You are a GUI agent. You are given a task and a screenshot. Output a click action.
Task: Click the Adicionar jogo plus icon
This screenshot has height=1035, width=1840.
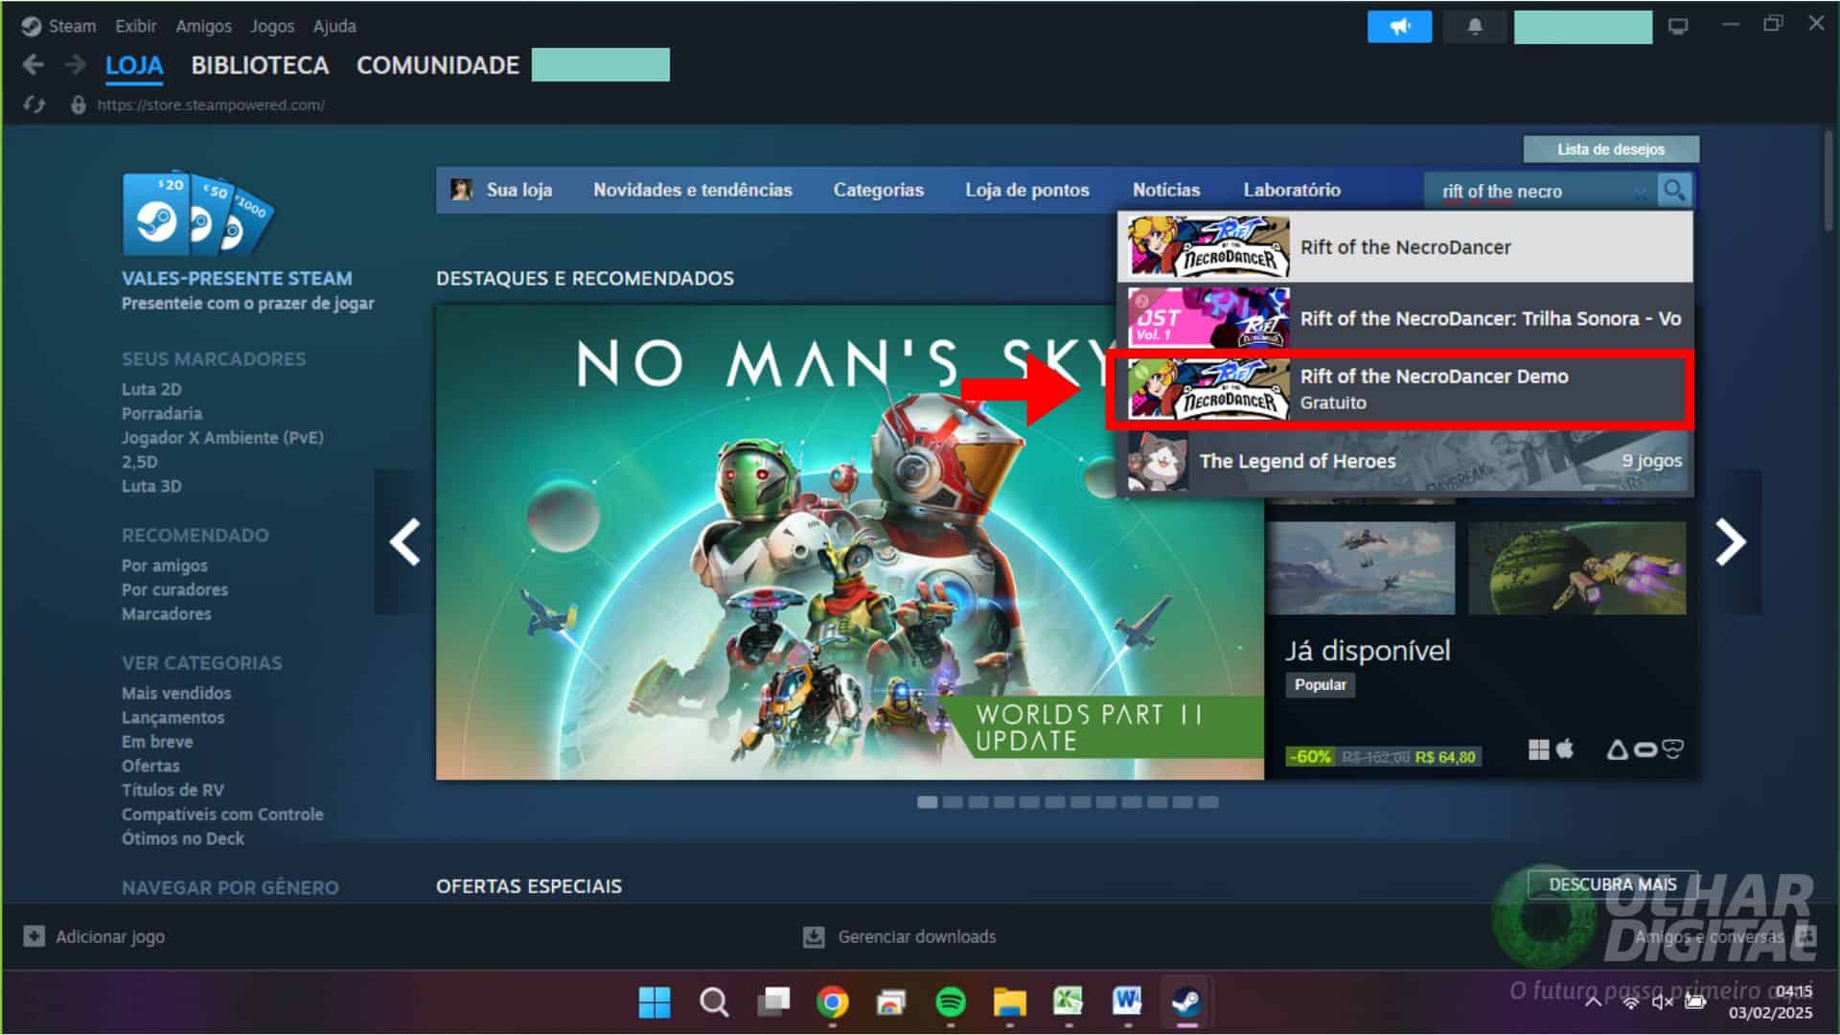point(34,936)
